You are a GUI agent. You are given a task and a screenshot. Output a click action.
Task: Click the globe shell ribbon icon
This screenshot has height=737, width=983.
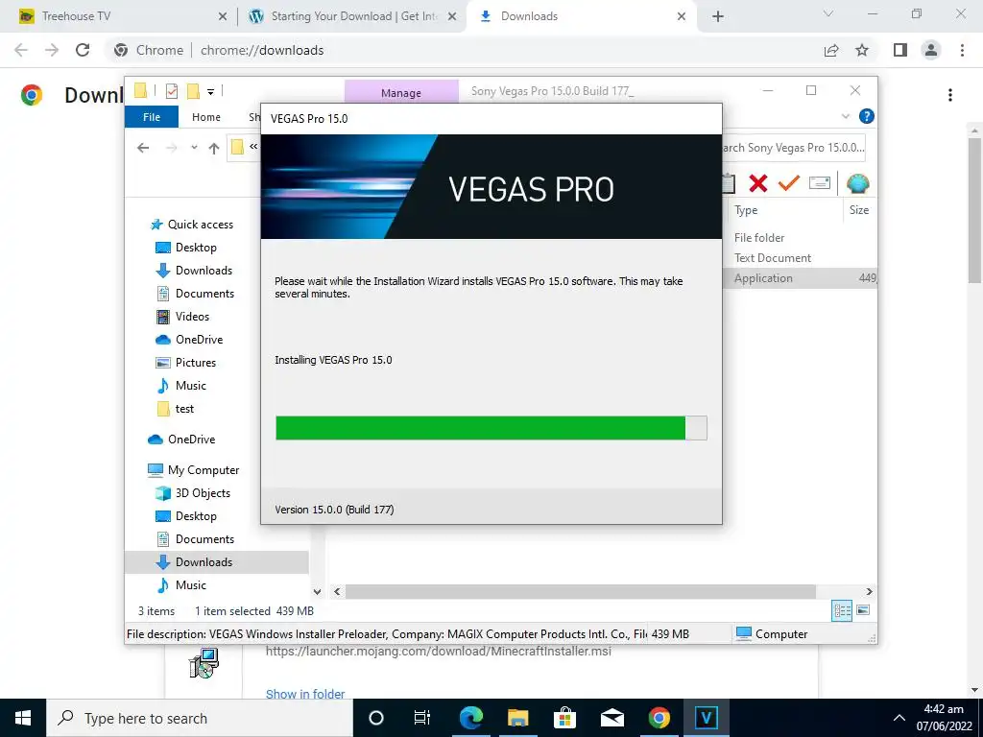coord(857,183)
